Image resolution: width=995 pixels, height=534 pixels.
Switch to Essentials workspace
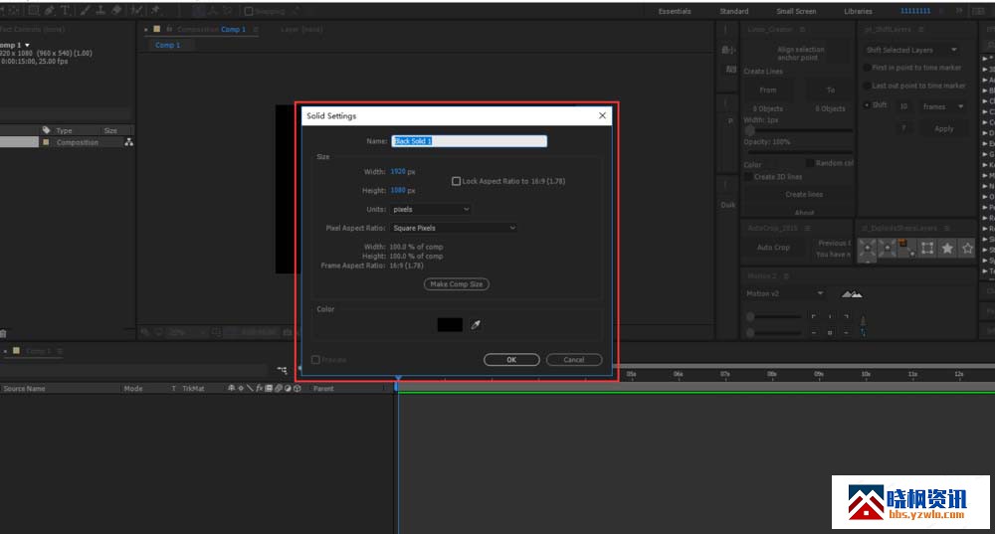click(x=675, y=11)
